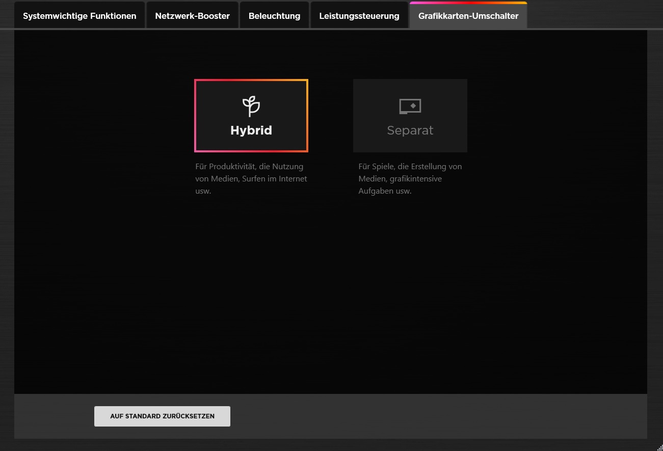
Task: Click the window resize grip in the corner
Action: pyautogui.click(x=659, y=447)
